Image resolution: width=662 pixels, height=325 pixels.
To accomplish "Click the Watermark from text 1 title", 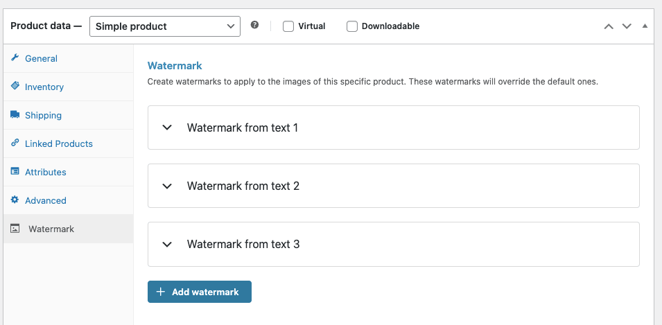I will (x=243, y=128).
